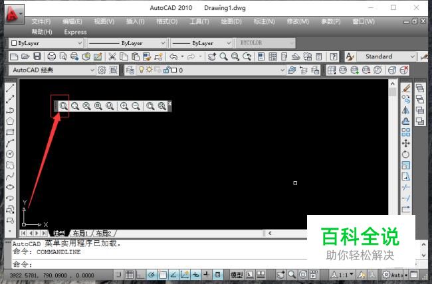This screenshot has height=284, width=432.
Task: Expand the undo history dropdown arrow
Action: (182, 56)
